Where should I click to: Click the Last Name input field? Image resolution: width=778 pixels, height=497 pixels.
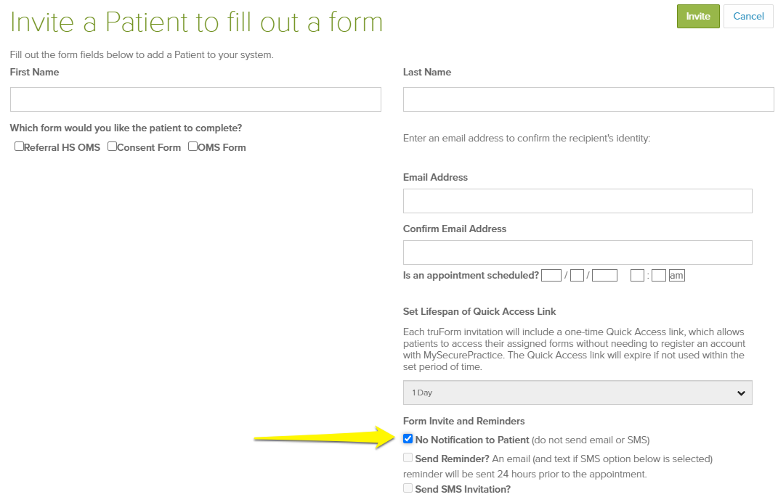tap(588, 99)
